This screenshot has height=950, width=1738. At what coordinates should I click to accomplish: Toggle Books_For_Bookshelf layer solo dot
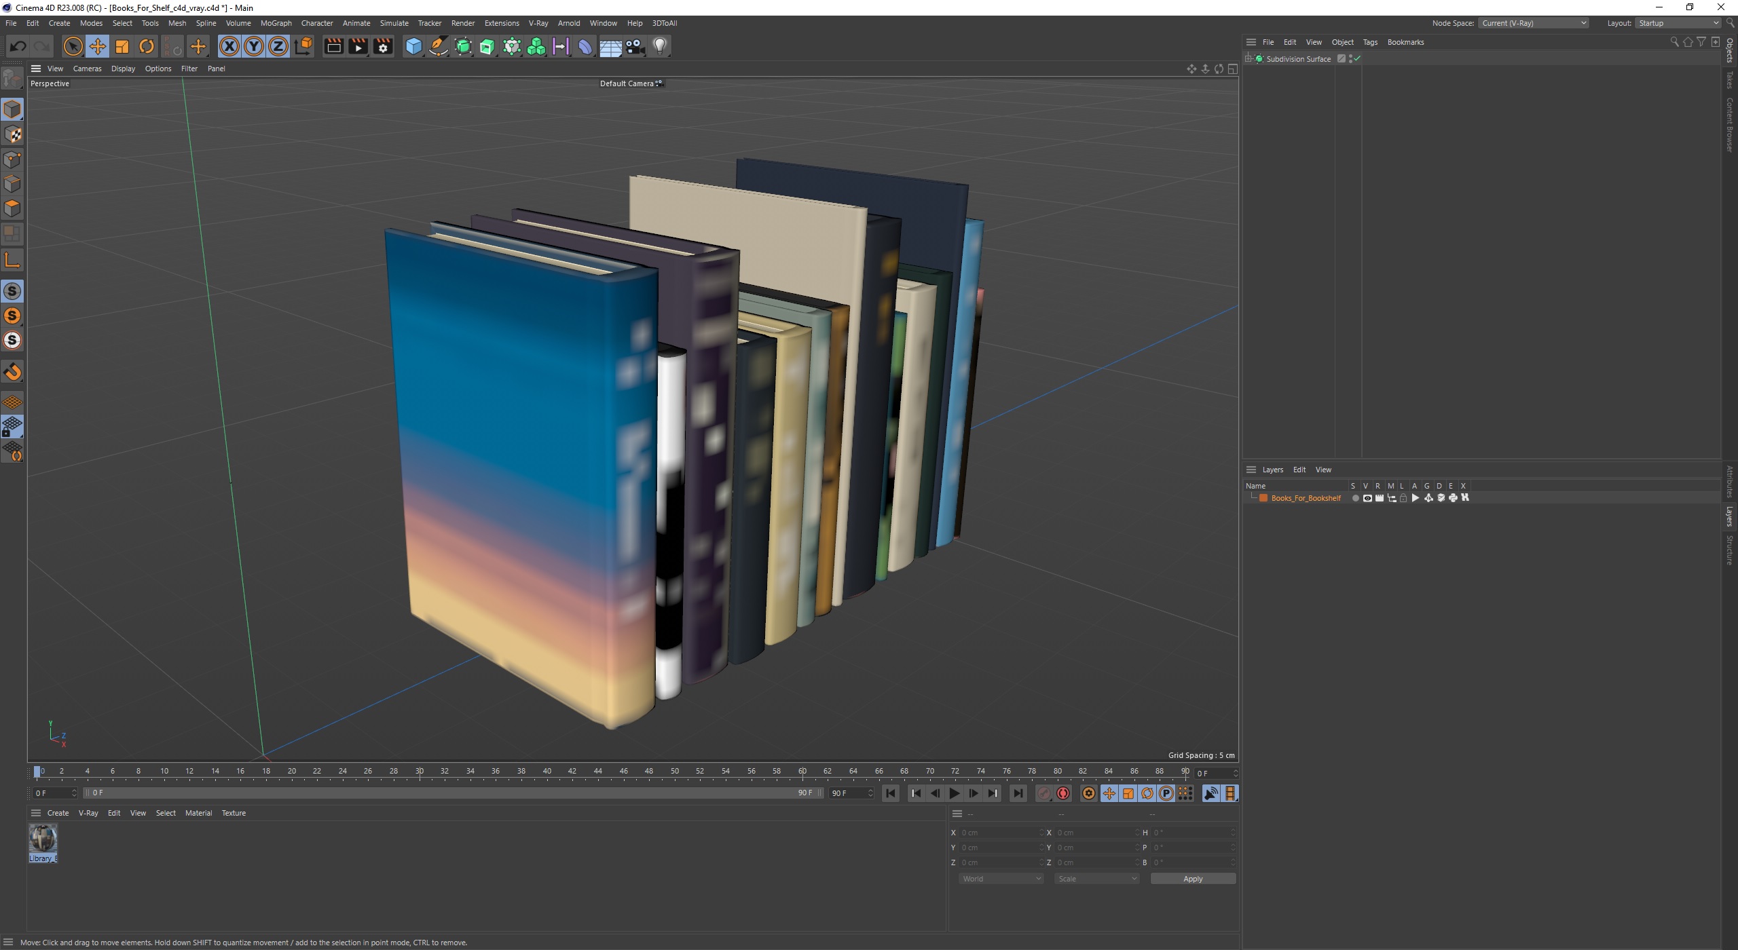tap(1355, 498)
